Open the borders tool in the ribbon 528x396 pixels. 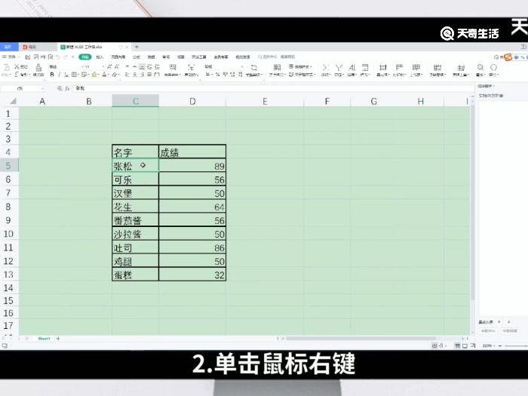(74, 75)
